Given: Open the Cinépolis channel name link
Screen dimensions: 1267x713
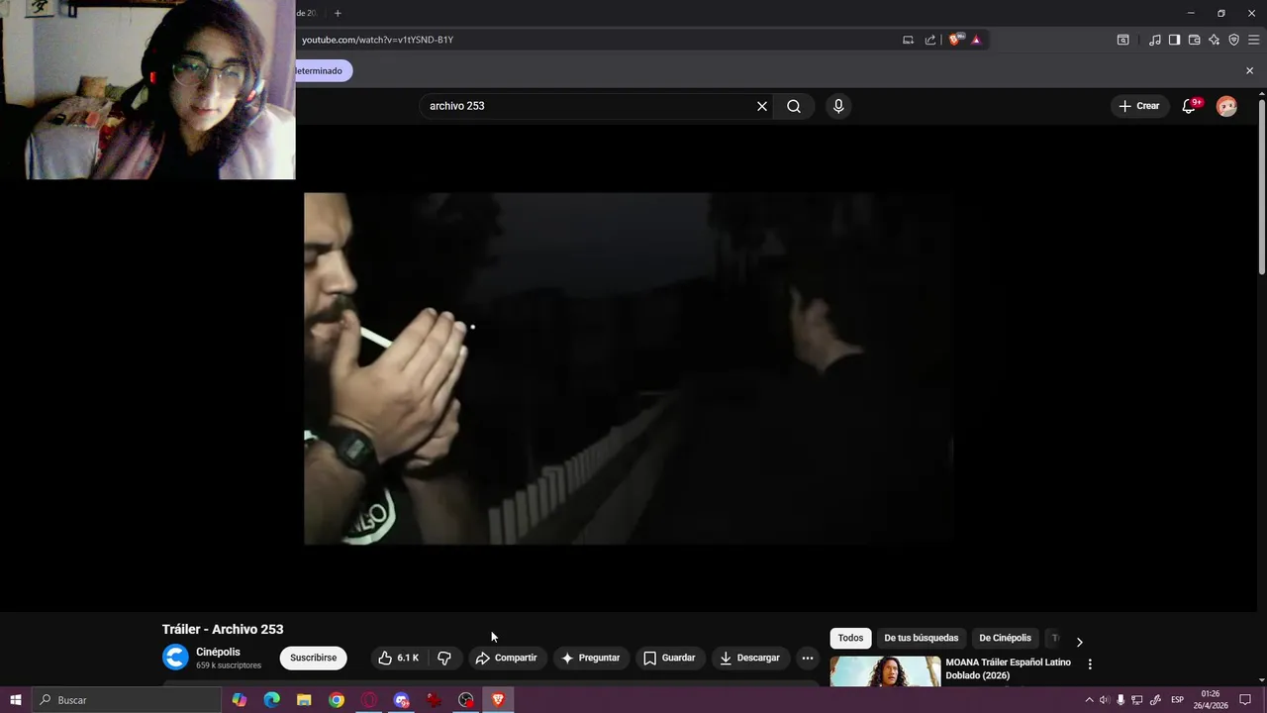Looking at the screenshot, I should [x=218, y=652].
